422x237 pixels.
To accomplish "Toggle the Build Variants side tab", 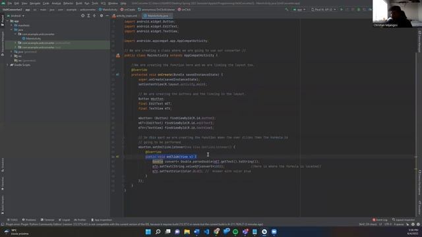I will [3, 205].
